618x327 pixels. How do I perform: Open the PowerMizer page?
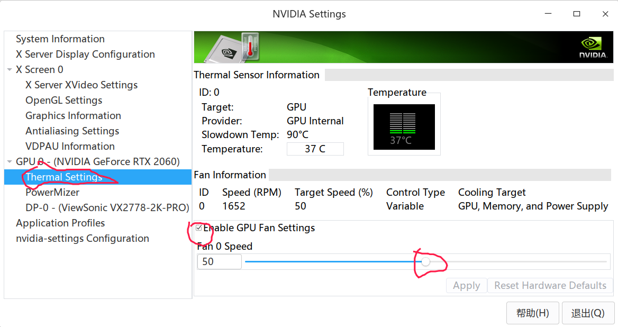click(x=52, y=193)
